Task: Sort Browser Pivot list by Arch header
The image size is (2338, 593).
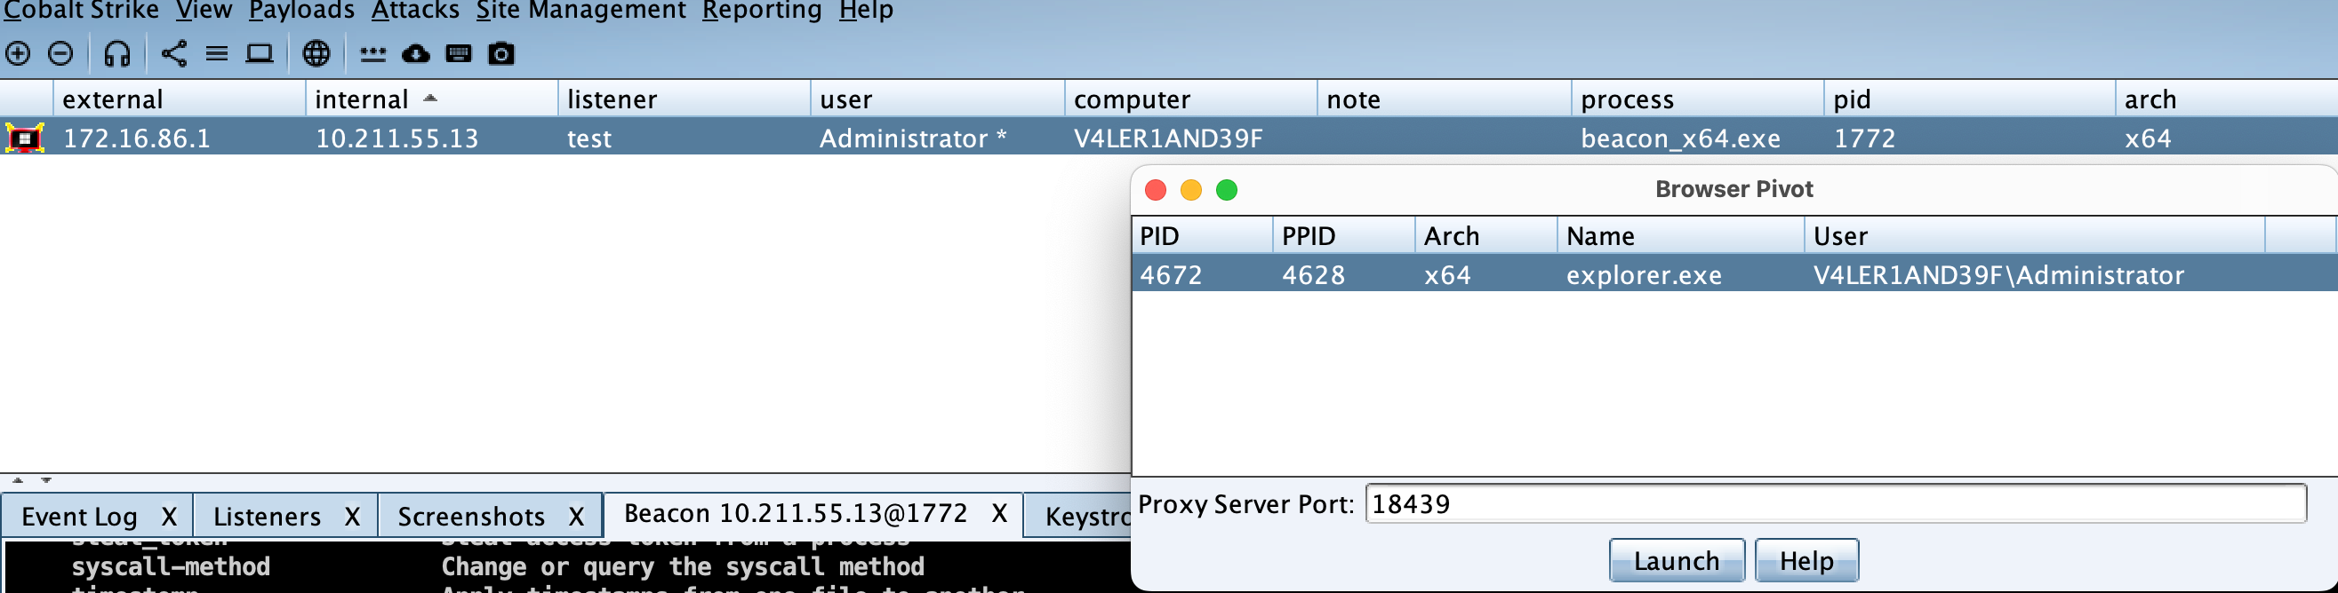Action: click(1485, 236)
